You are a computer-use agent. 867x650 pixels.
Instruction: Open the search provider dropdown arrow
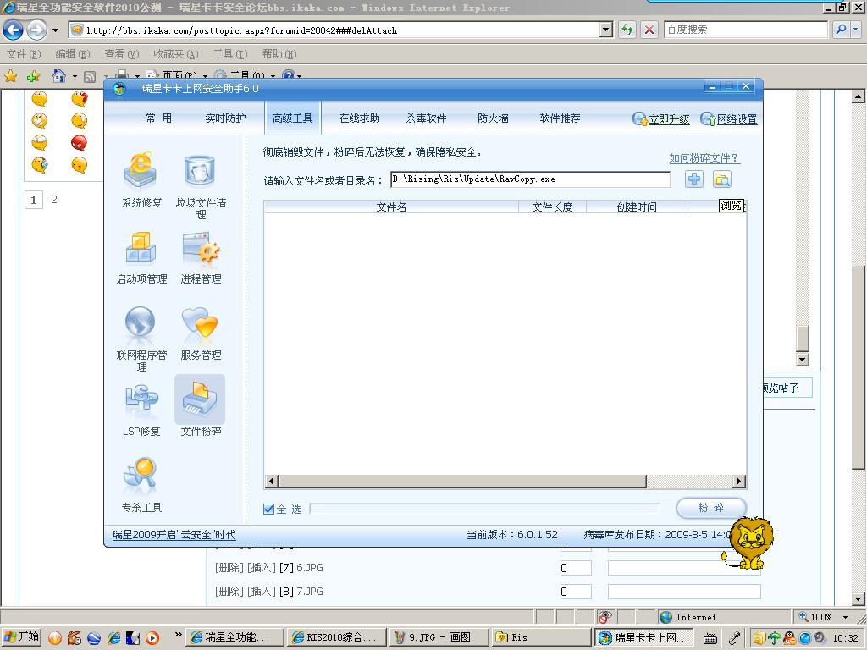(x=855, y=30)
